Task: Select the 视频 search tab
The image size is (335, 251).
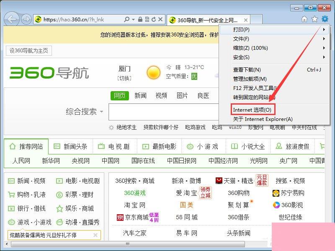Action: pos(161,95)
